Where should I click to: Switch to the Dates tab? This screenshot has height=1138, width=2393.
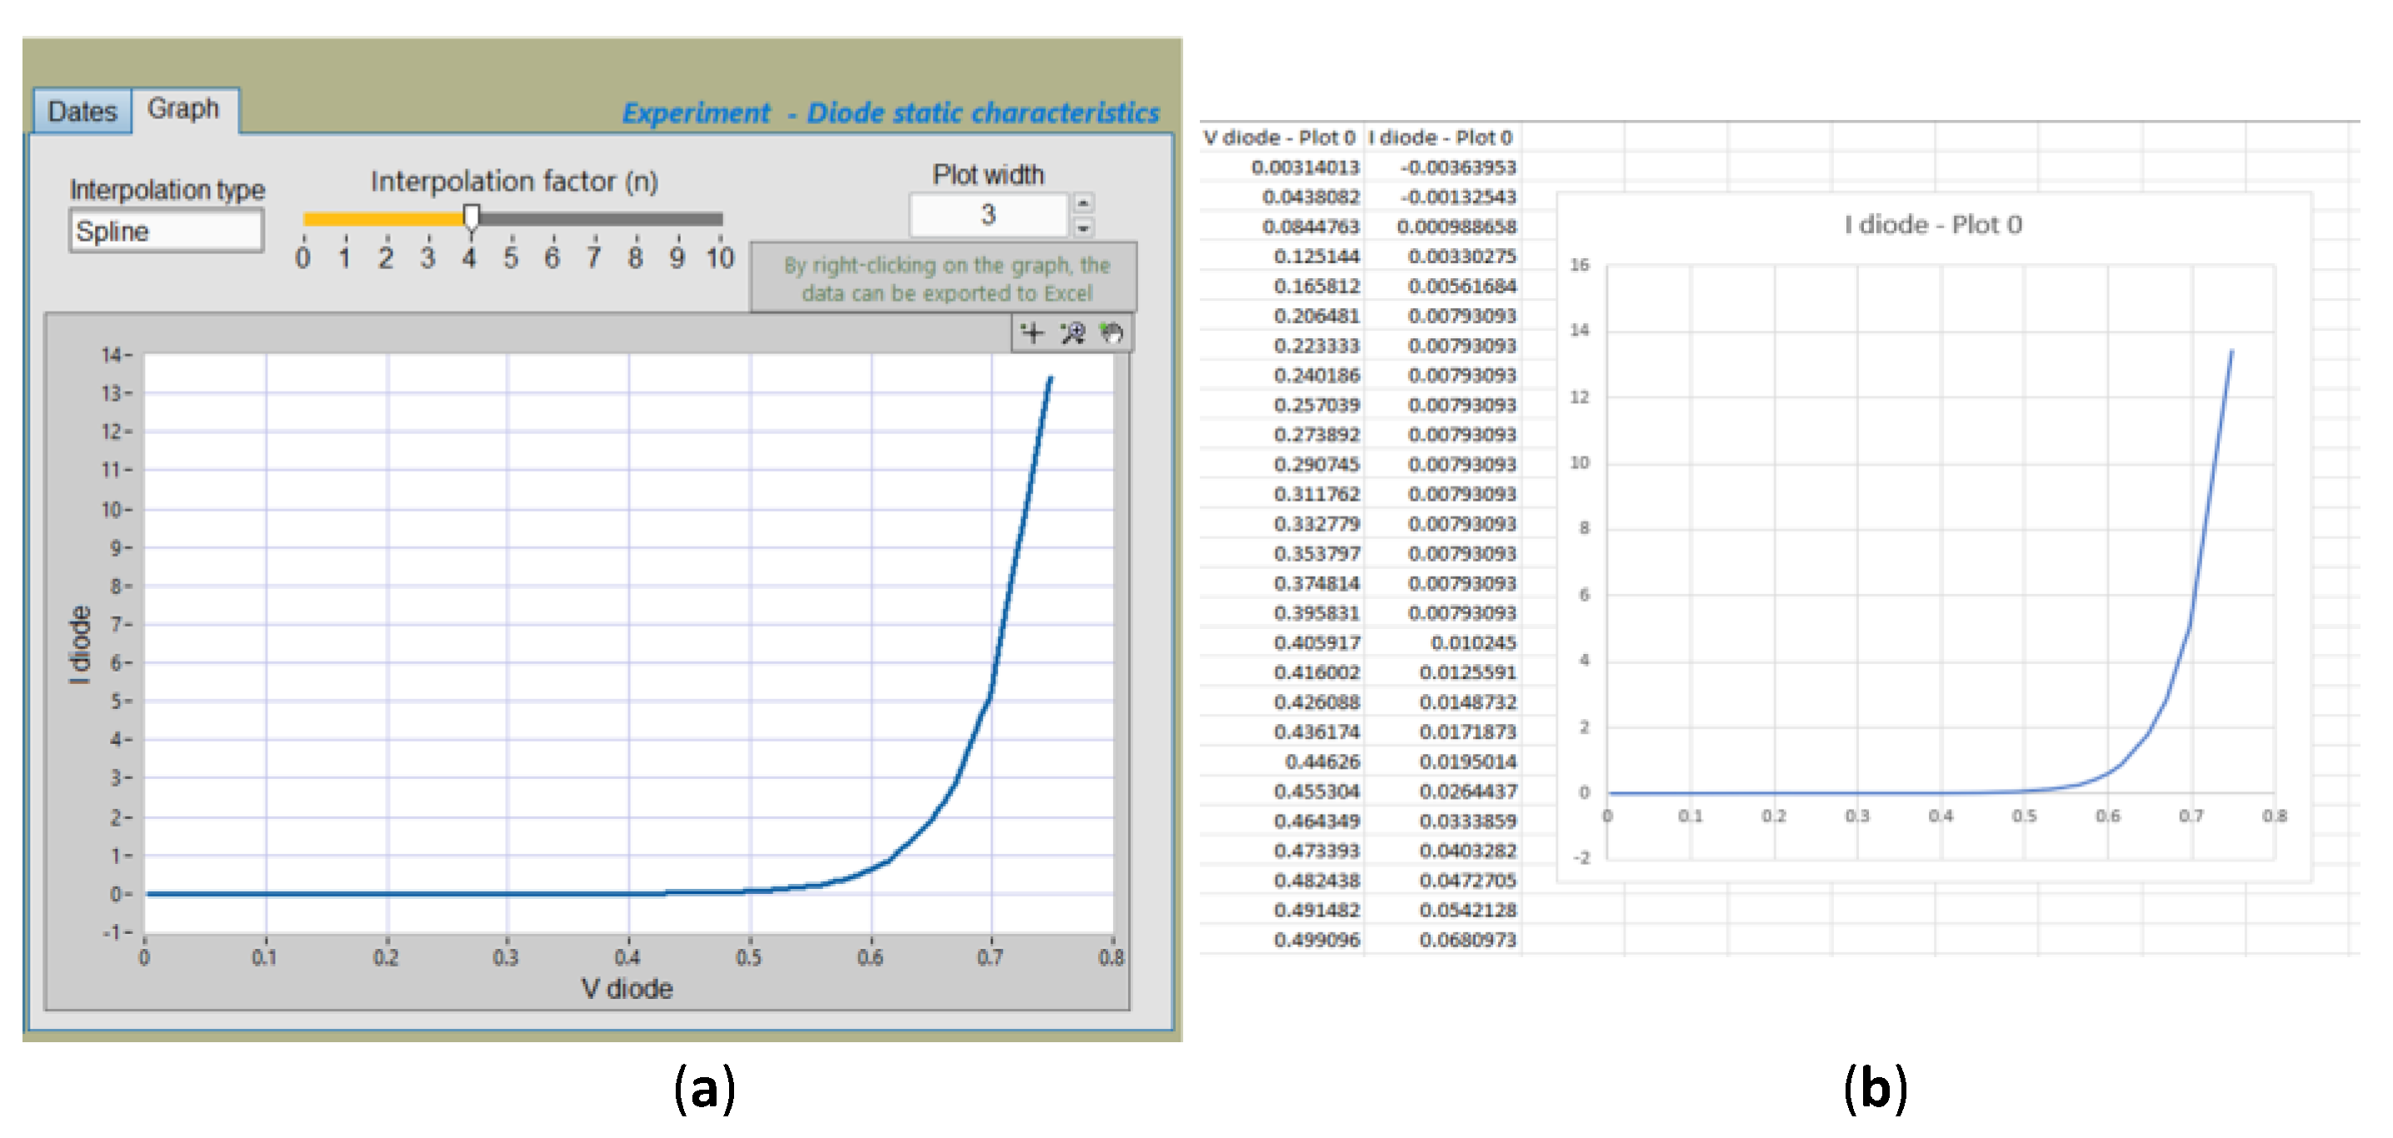pyautogui.click(x=82, y=112)
